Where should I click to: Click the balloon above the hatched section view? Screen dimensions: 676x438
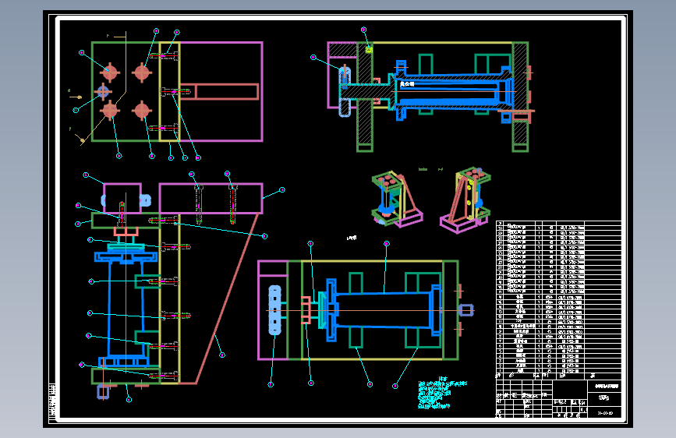click(x=363, y=30)
